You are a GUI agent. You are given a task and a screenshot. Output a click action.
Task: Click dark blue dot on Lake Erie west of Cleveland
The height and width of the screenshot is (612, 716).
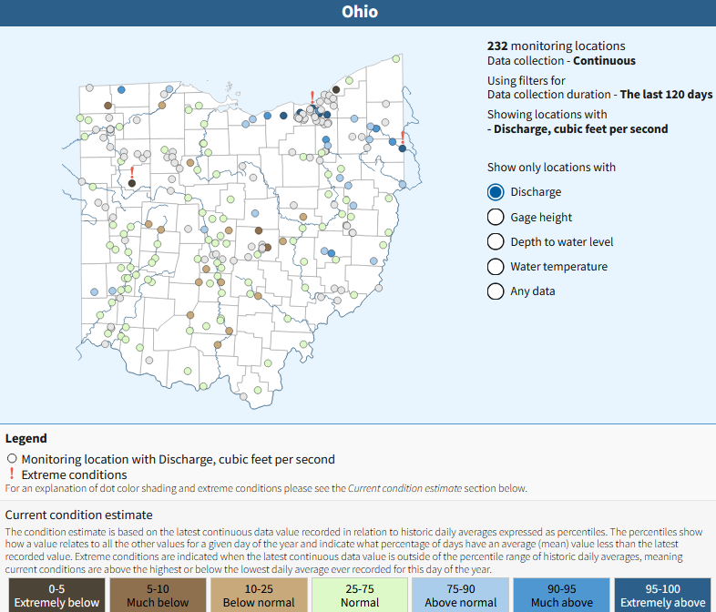pos(283,116)
